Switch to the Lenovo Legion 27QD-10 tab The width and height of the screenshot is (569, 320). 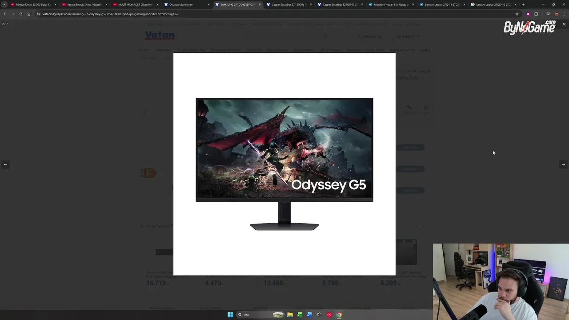pos(493,4)
